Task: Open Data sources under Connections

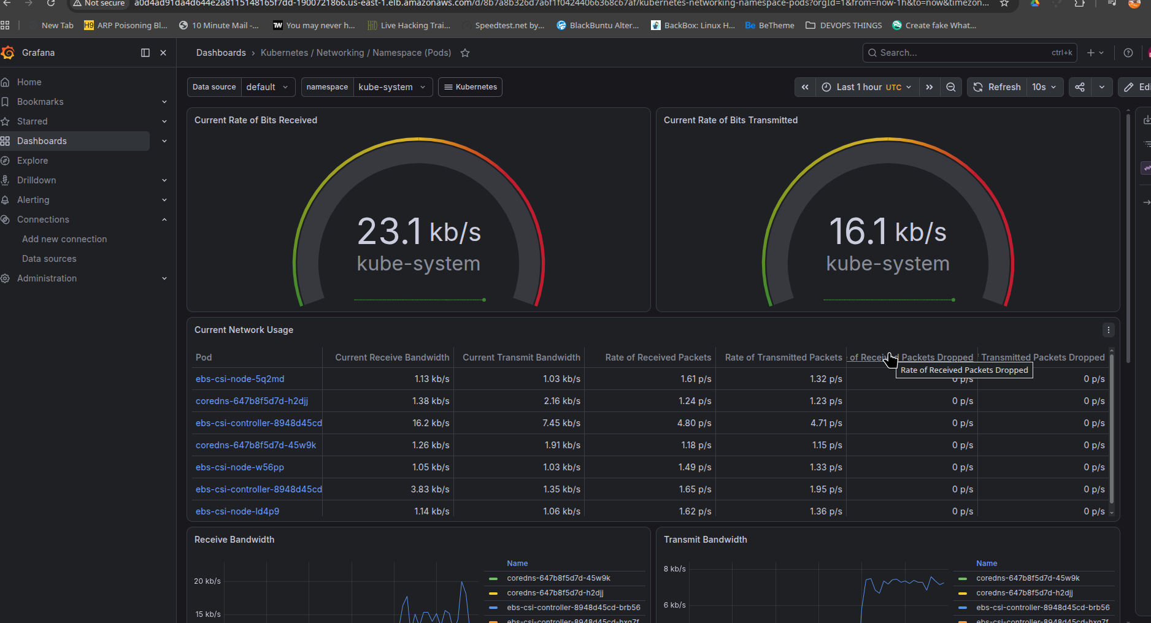Action: [49, 259]
